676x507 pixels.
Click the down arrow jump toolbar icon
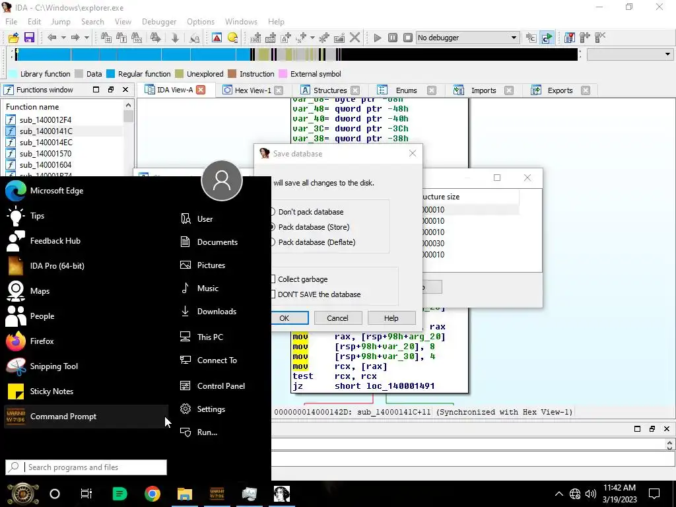[174, 38]
